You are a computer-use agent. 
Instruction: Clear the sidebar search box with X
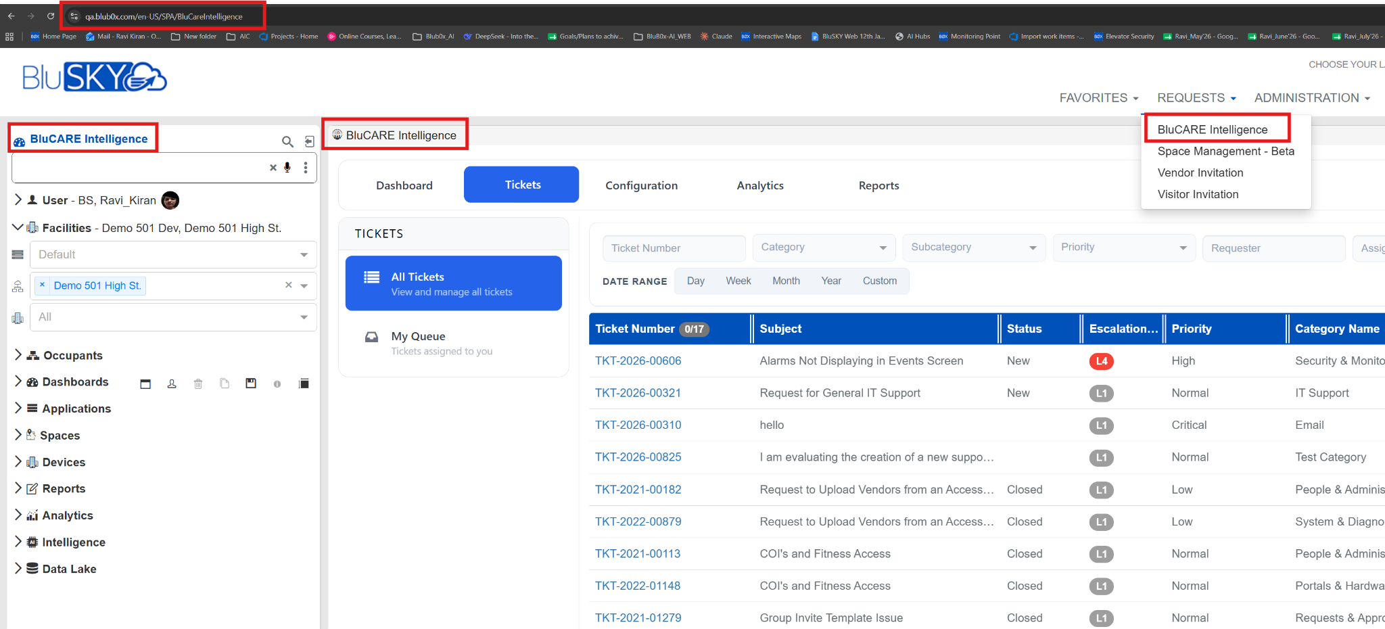[x=273, y=168]
